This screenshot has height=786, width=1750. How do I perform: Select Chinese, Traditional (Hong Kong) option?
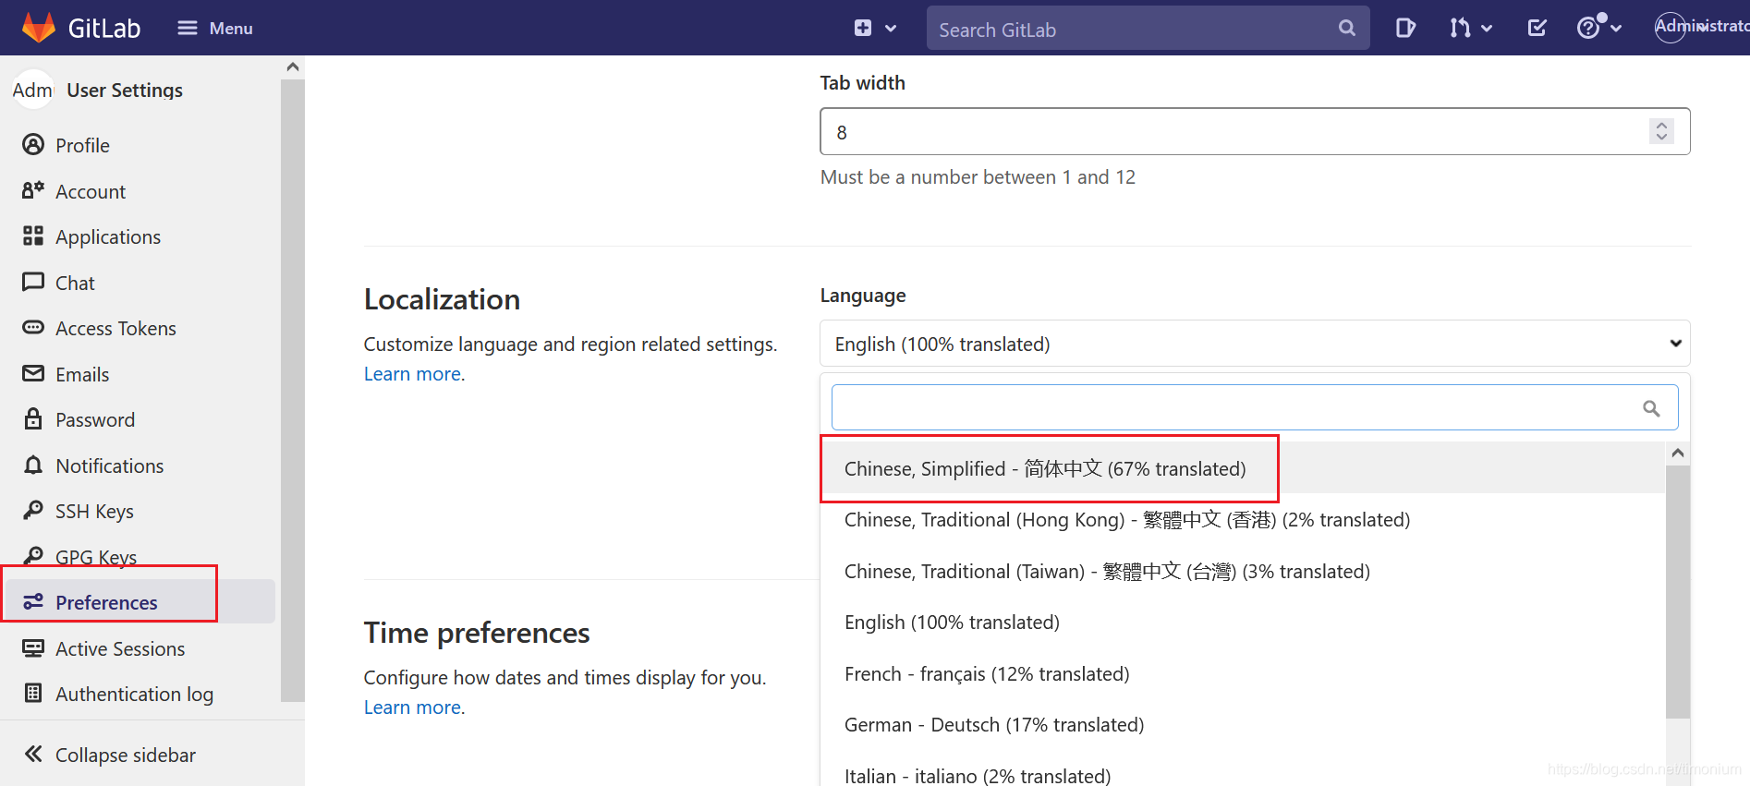(1243, 520)
